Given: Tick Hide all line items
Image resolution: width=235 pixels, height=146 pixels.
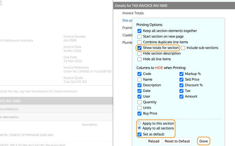Looking at the screenshot, I should (140, 59).
